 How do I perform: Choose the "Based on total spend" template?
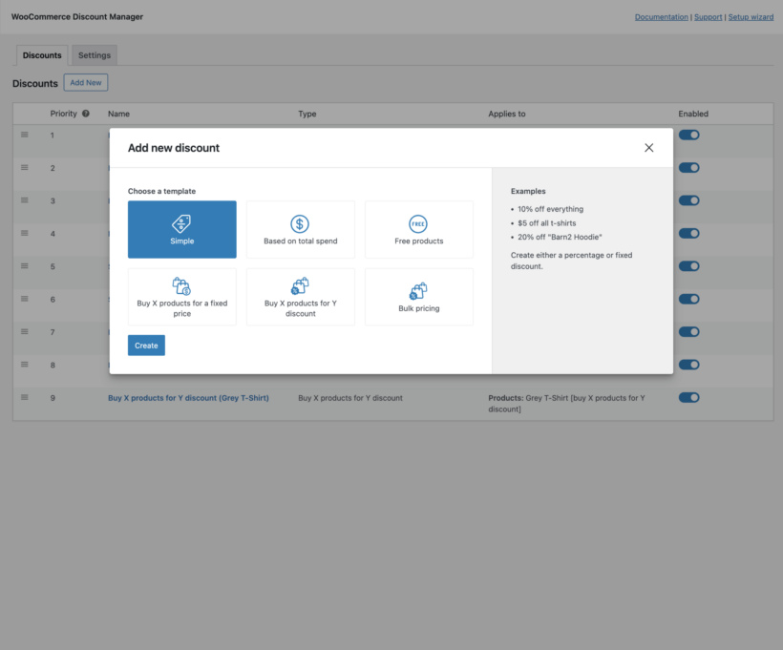pyautogui.click(x=300, y=229)
